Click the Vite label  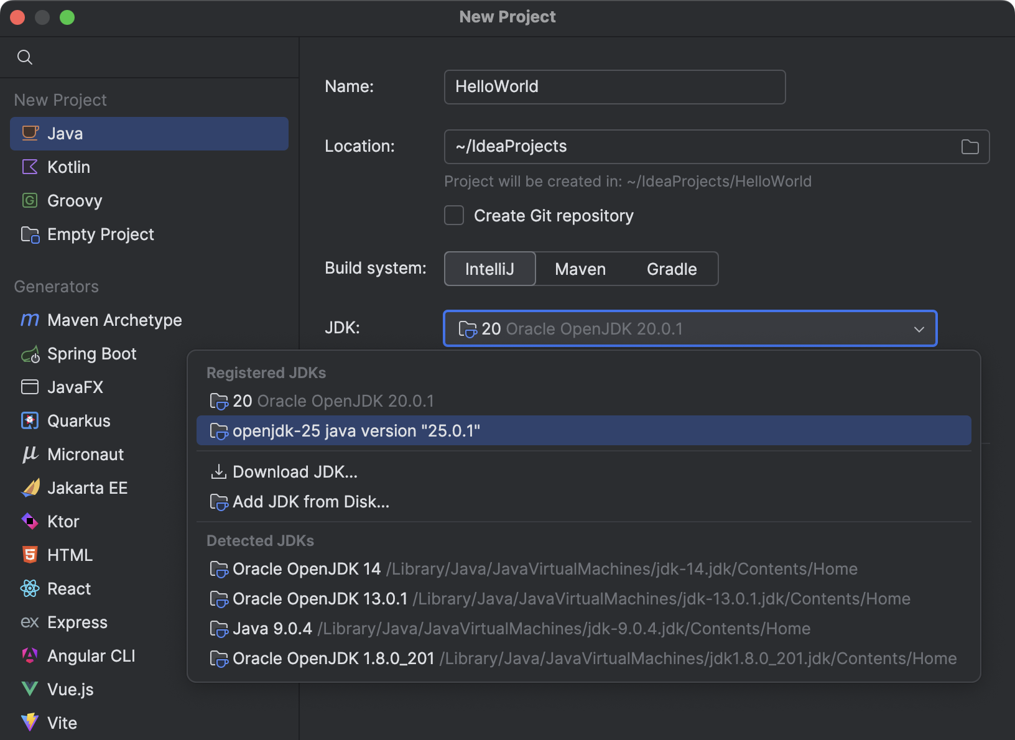62,723
